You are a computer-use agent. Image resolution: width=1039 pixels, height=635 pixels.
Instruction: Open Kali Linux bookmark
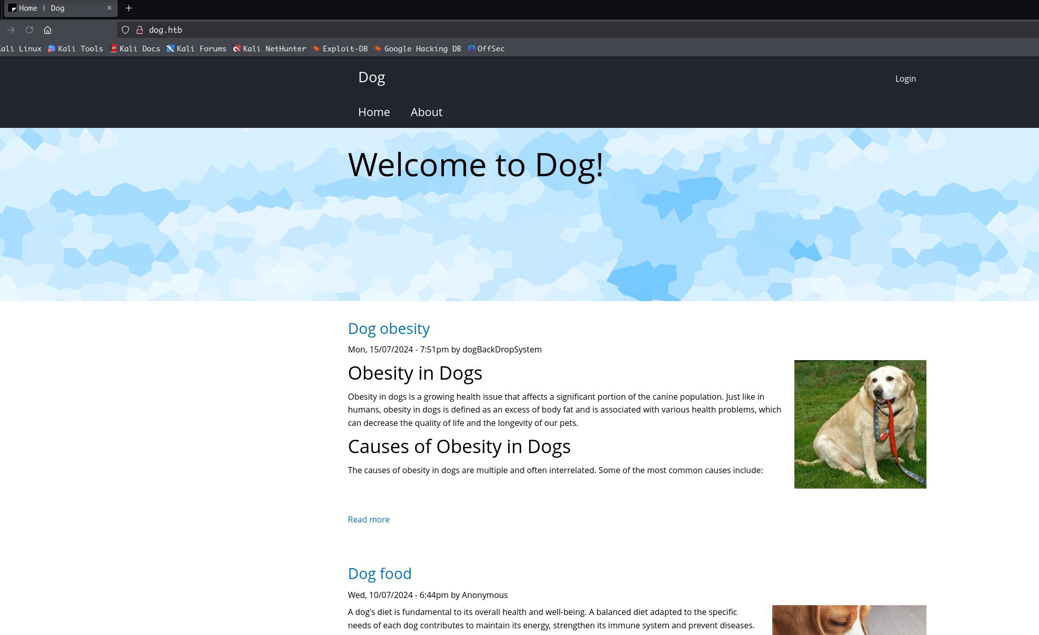click(x=21, y=49)
